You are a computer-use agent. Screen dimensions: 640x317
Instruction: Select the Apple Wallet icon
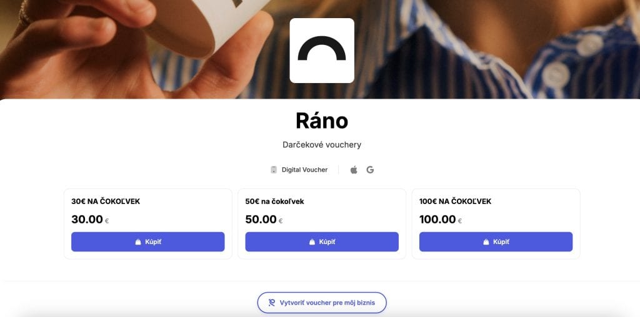354,170
